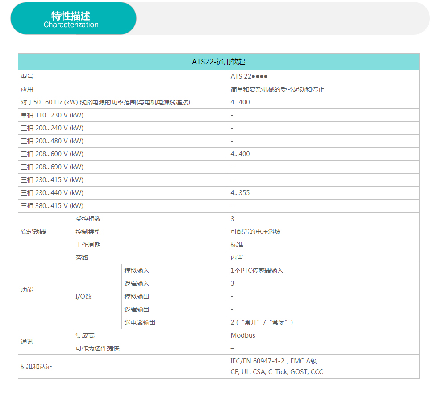
Task: Click the 控制类型 label
Action: 88,232
